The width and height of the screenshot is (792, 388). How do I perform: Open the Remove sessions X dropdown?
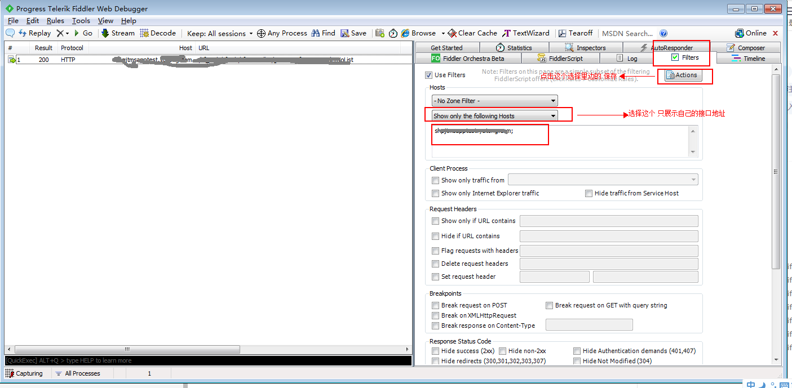coord(63,33)
